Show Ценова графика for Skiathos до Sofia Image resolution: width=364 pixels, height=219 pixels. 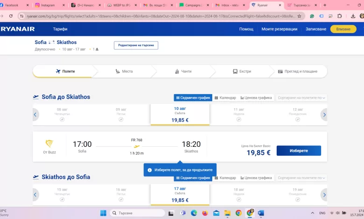pyautogui.click(x=256, y=178)
